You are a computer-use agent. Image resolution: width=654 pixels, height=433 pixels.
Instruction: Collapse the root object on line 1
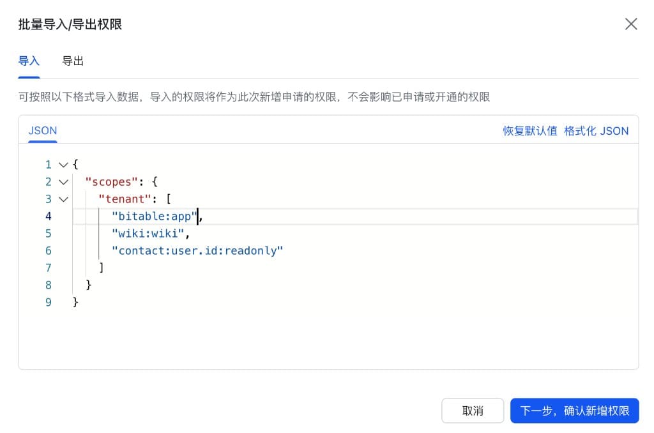pos(63,165)
